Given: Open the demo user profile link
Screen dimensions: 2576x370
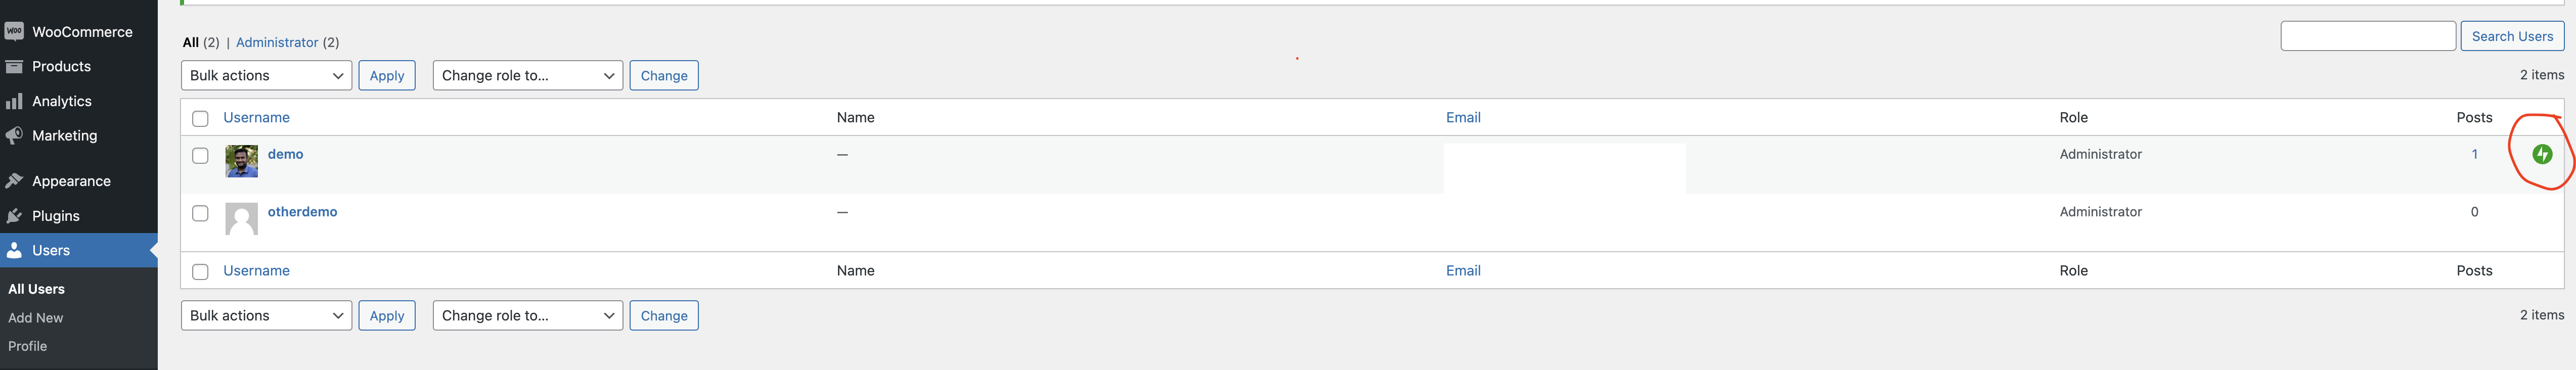Looking at the screenshot, I should [x=284, y=154].
